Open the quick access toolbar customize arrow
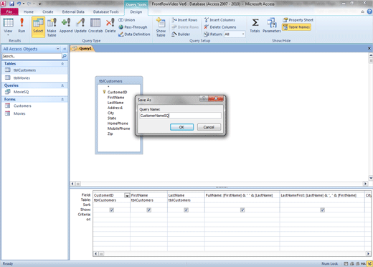The image size is (373, 267). [39, 4]
